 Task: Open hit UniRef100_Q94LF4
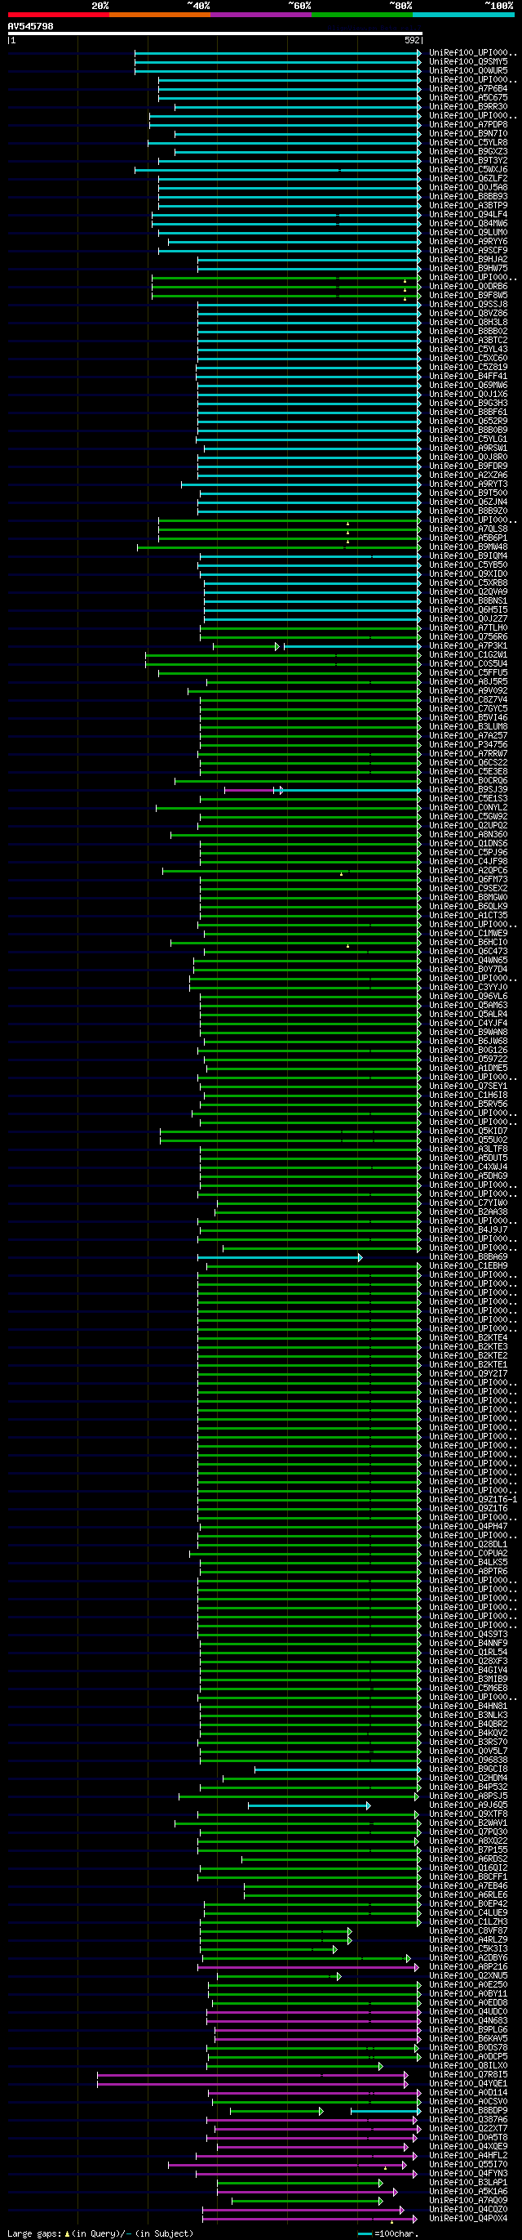(x=468, y=215)
